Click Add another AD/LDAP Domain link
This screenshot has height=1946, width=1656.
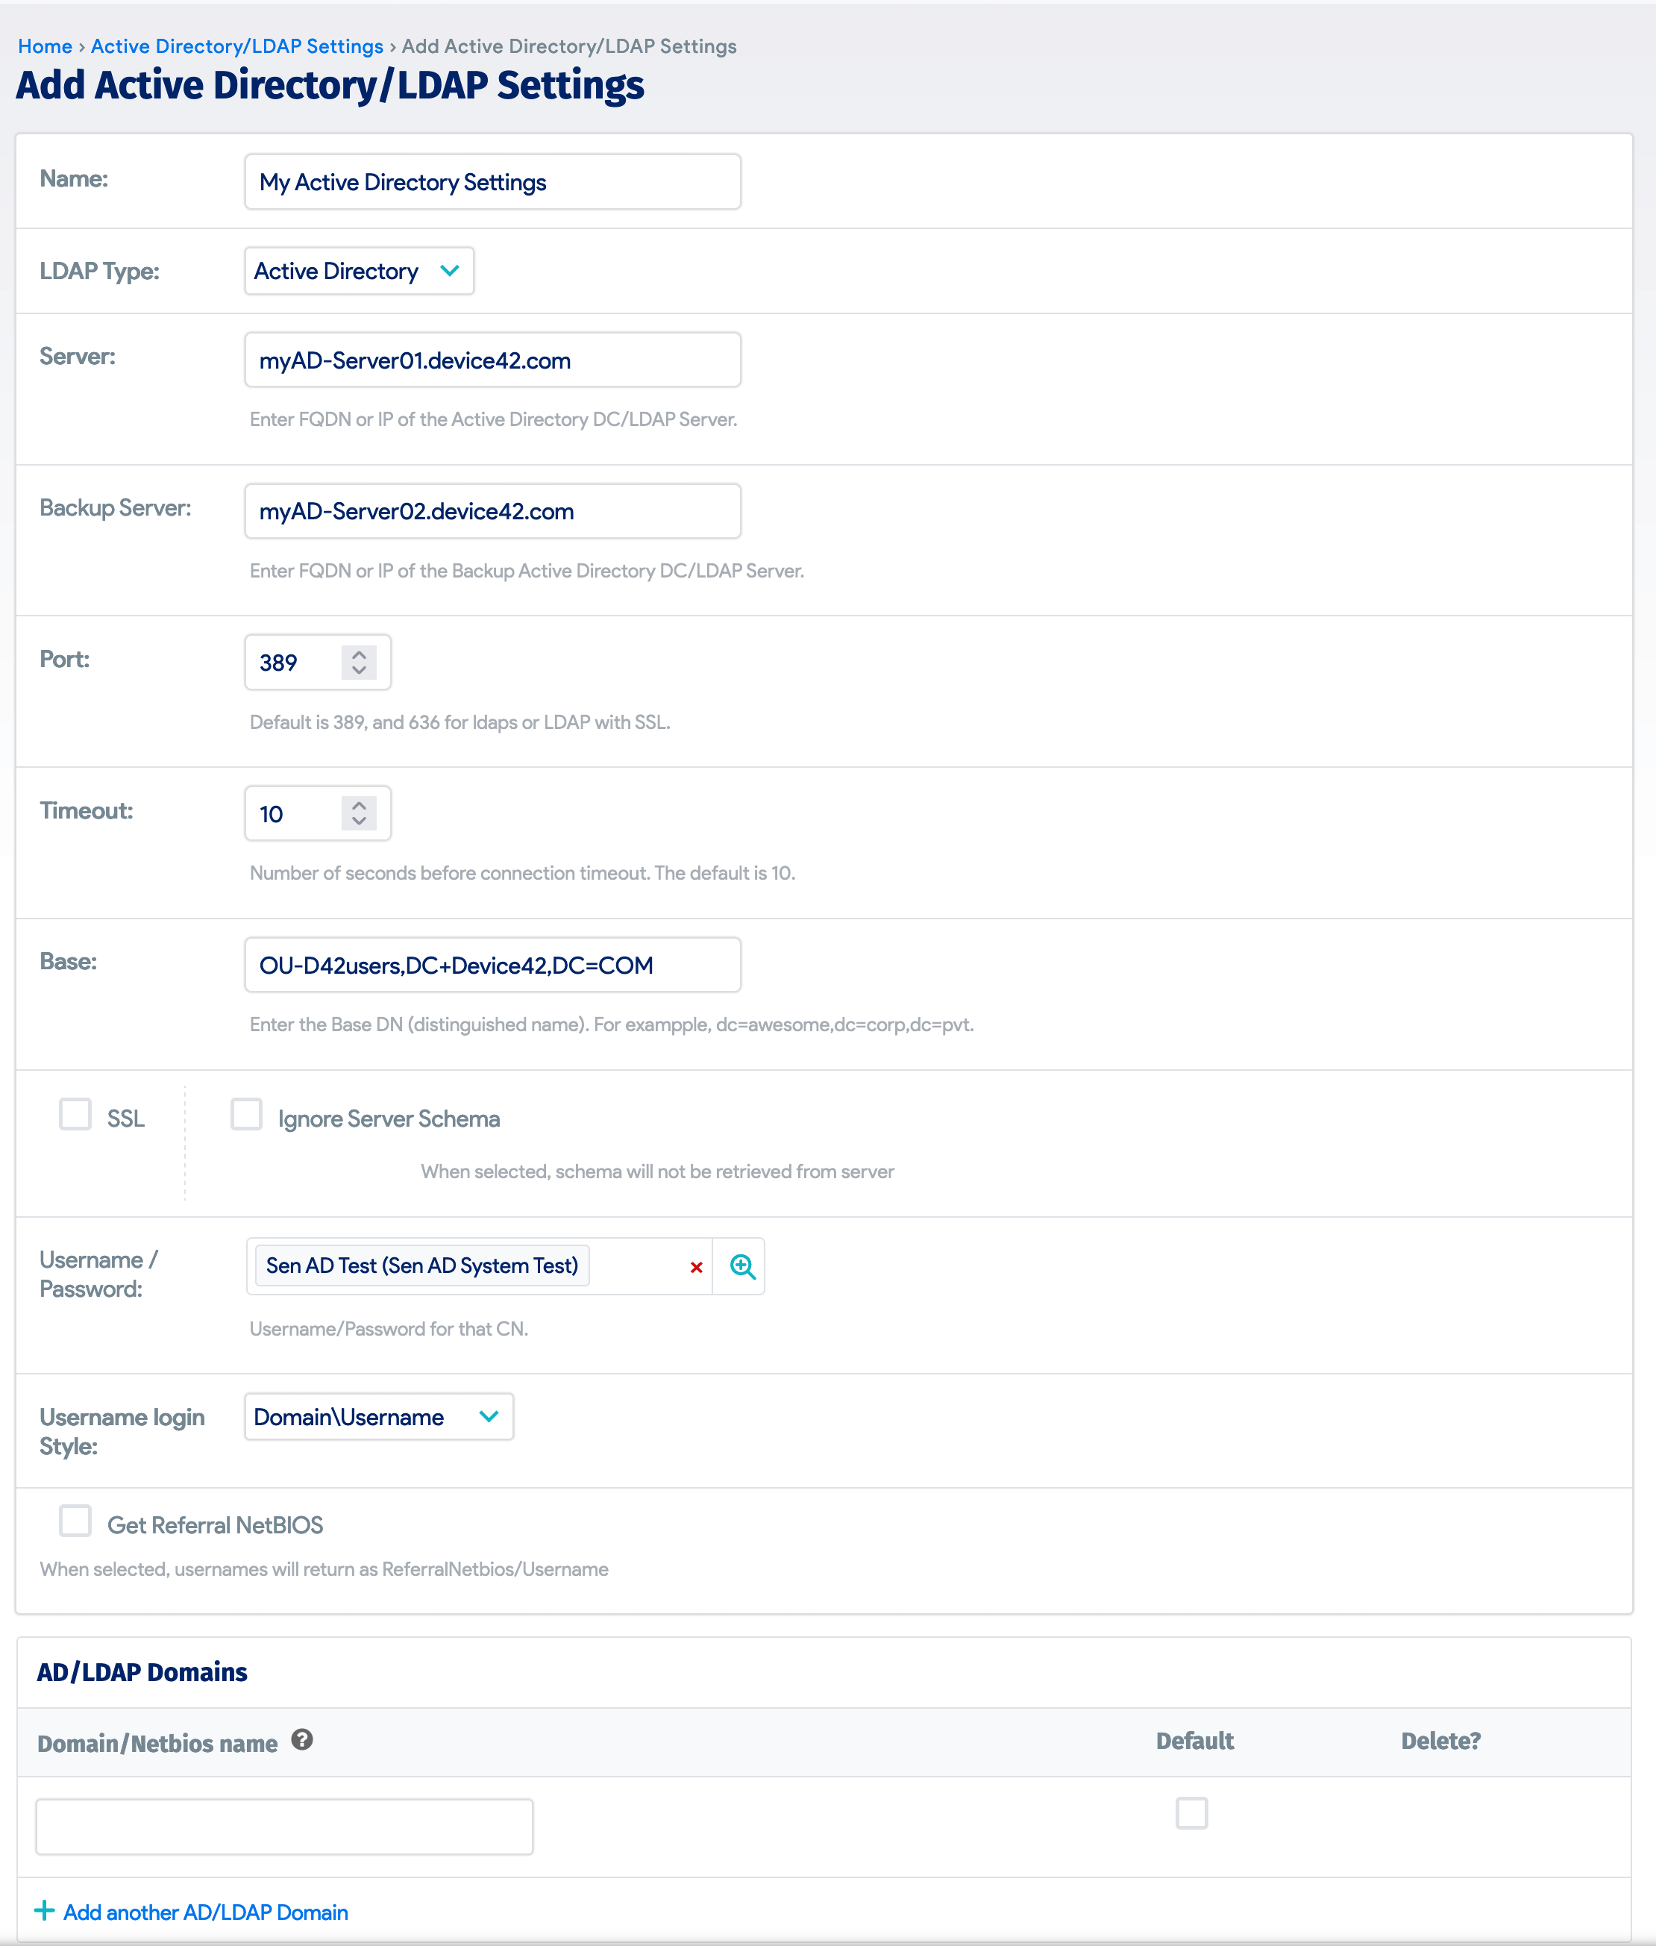click(204, 1912)
